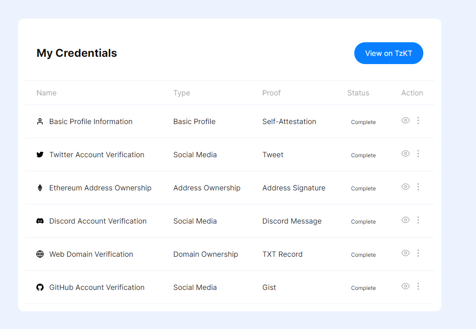Click the Discord logo icon
This screenshot has height=329, width=476.
[40, 221]
